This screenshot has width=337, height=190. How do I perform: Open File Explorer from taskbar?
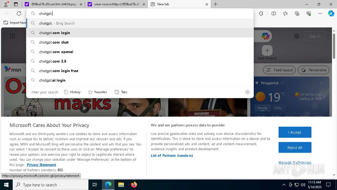click(121, 185)
